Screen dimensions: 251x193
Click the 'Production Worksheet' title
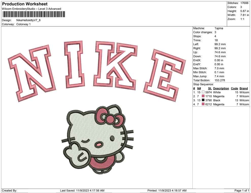click(x=25, y=4)
